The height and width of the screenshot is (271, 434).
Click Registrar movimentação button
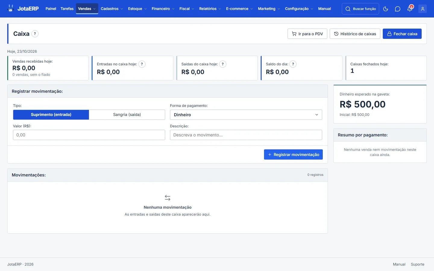click(293, 154)
